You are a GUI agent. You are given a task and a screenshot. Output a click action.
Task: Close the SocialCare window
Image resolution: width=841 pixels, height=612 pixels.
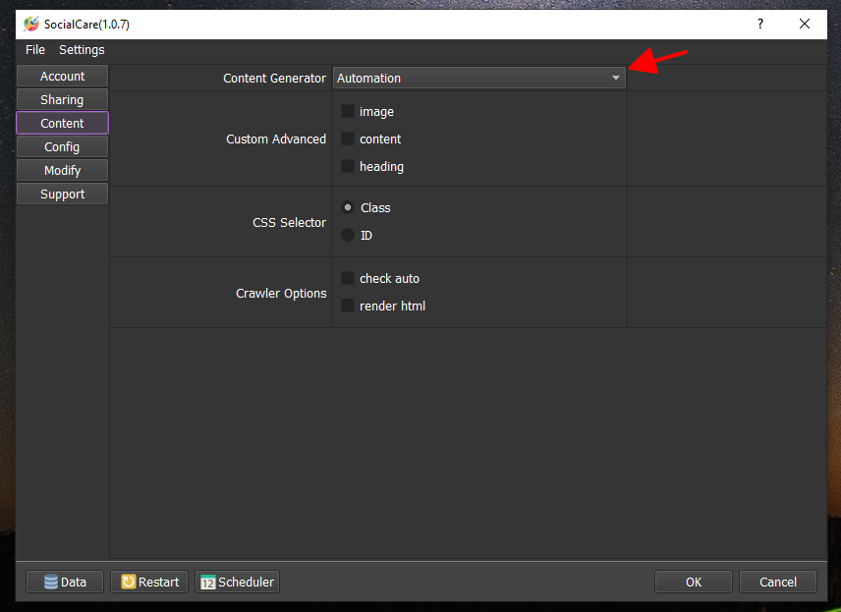pyautogui.click(x=805, y=25)
